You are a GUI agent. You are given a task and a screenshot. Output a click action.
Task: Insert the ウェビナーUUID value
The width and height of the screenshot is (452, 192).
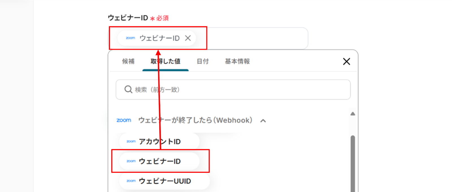click(x=165, y=181)
